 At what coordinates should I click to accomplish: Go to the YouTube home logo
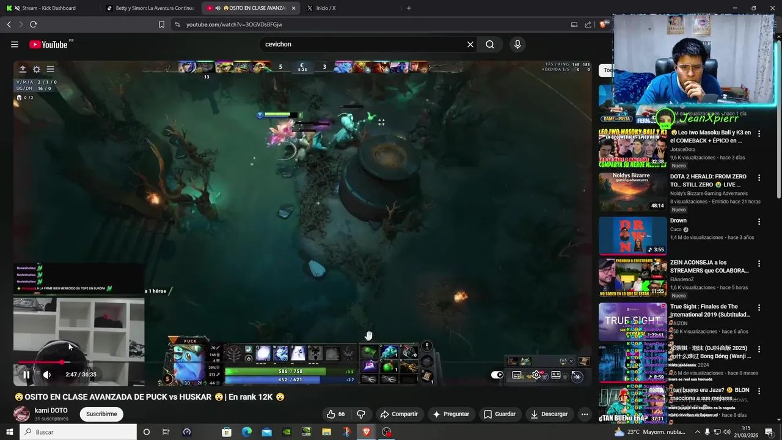[x=48, y=44]
